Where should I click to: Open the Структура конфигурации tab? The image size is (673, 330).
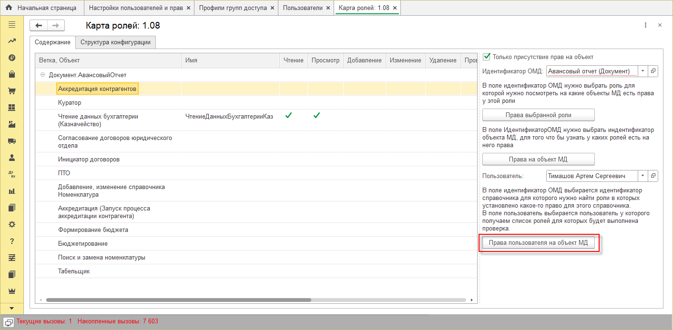tap(115, 42)
